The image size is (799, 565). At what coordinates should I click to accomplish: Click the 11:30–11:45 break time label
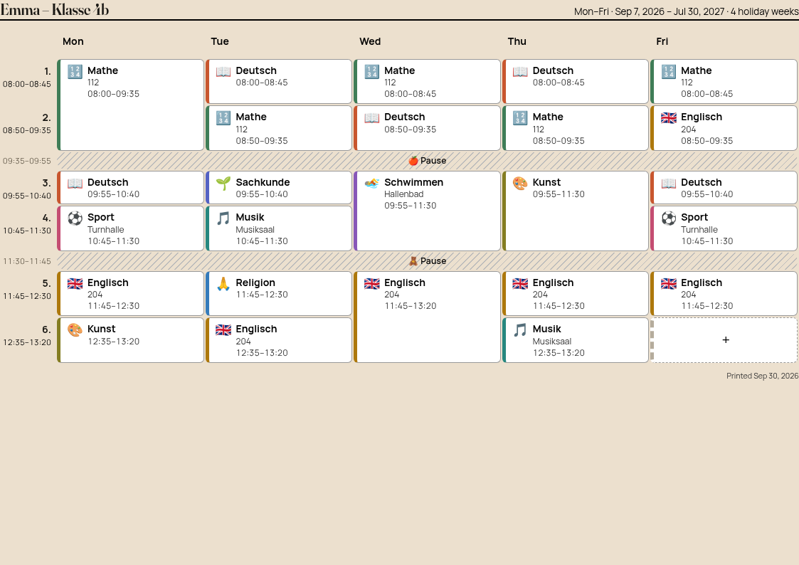click(x=27, y=261)
